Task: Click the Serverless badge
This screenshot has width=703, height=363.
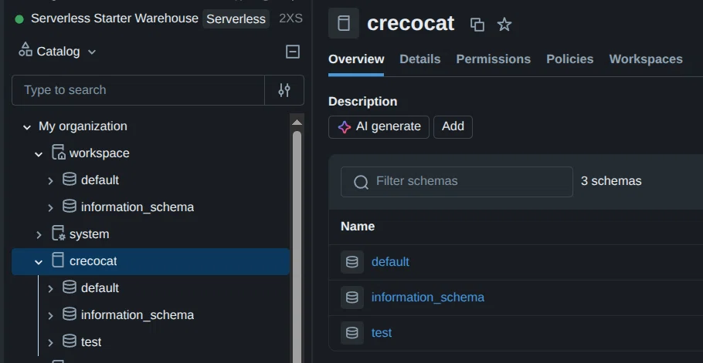Action: point(236,19)
